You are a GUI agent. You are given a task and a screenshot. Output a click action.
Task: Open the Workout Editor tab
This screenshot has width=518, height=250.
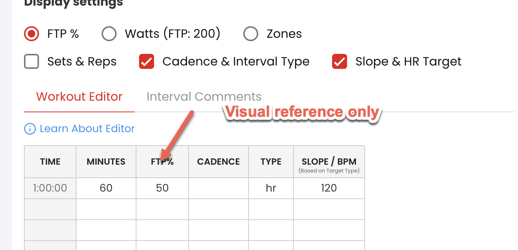pyautogui.click(x=79, y=97)
